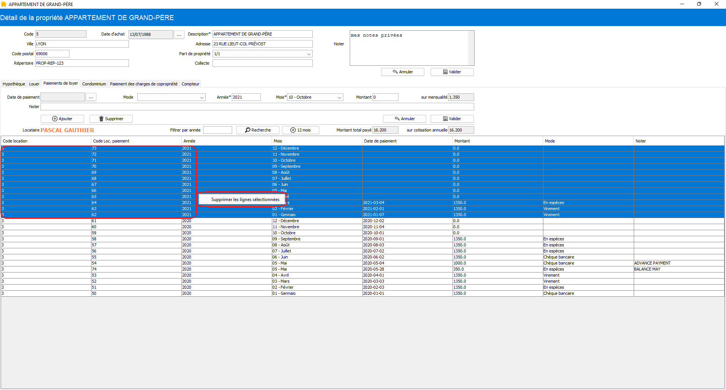This screenshot has height=390, width=726.
Task: Sort by the Code location column header
Action: (x=46, y=141)
